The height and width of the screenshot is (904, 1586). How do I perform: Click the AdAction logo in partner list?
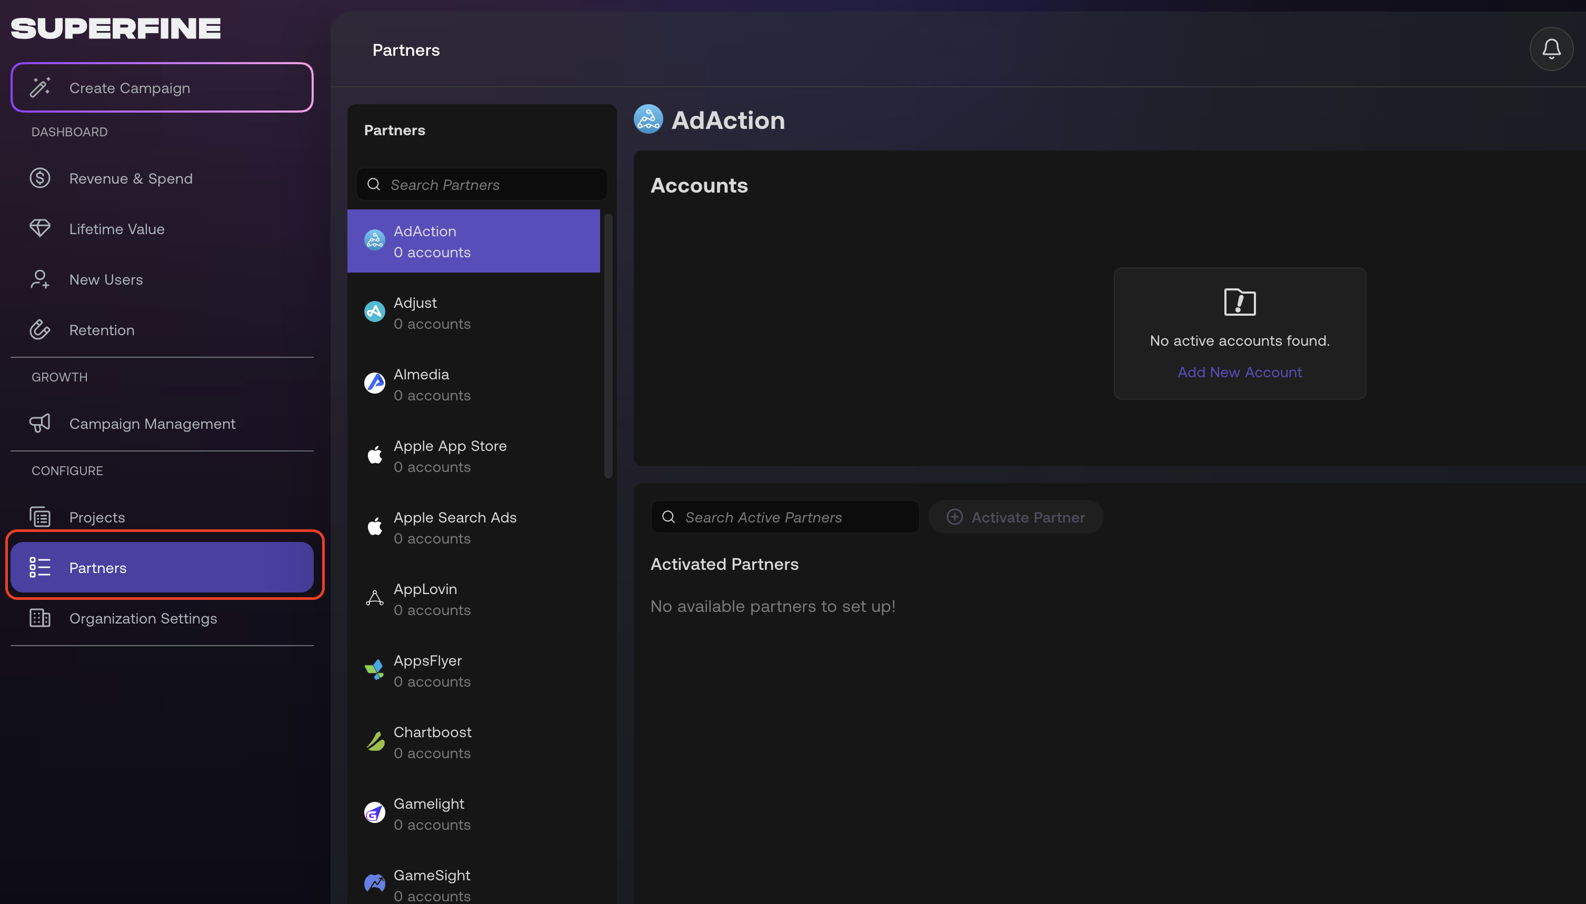pyautogui.click(x=374, y=240)
